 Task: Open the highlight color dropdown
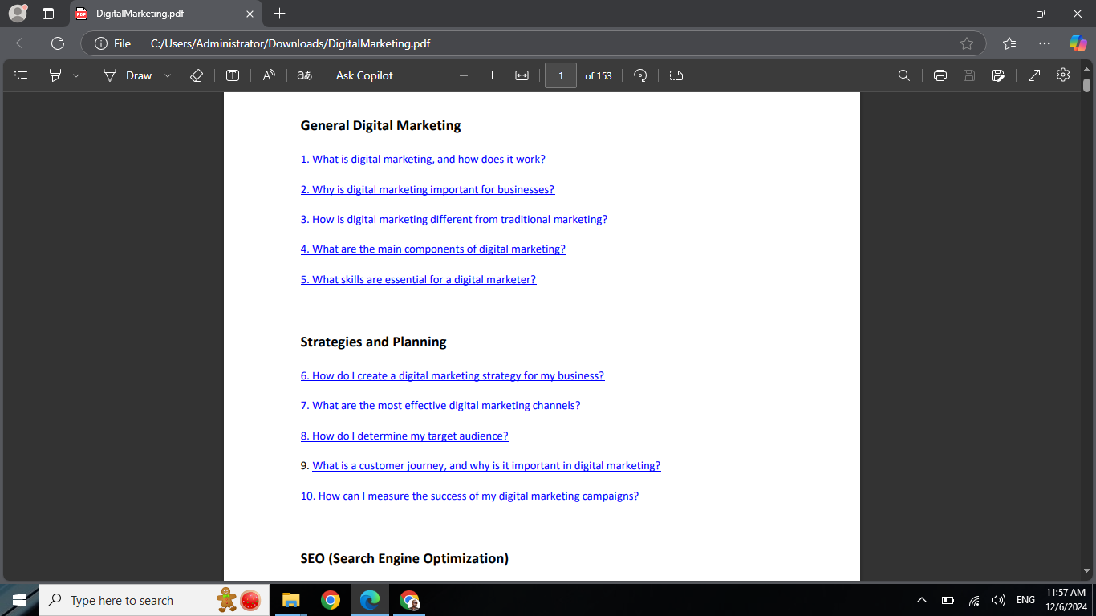point(75,75)
